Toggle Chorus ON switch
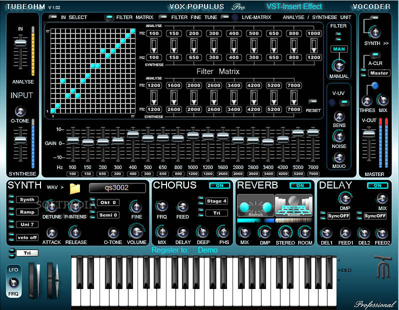Image resolution: width=399 pixels, height=310 pixels. click(x=219, y=185)
